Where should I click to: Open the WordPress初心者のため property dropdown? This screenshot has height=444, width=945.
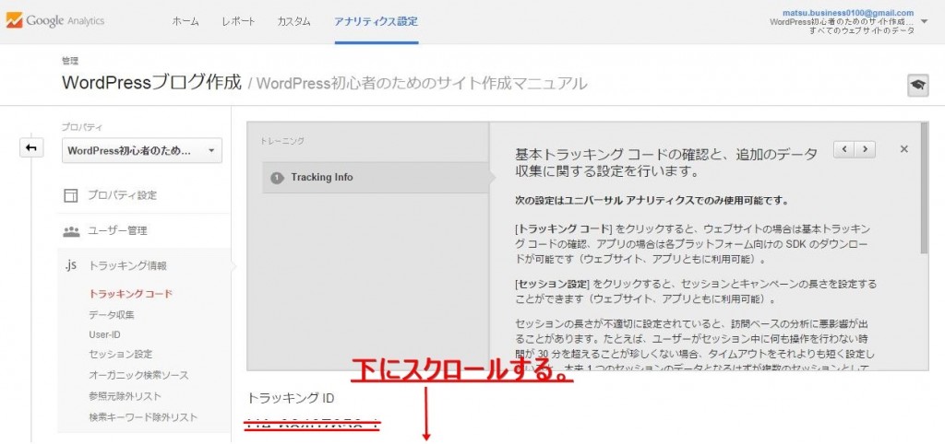coord(141,151)
